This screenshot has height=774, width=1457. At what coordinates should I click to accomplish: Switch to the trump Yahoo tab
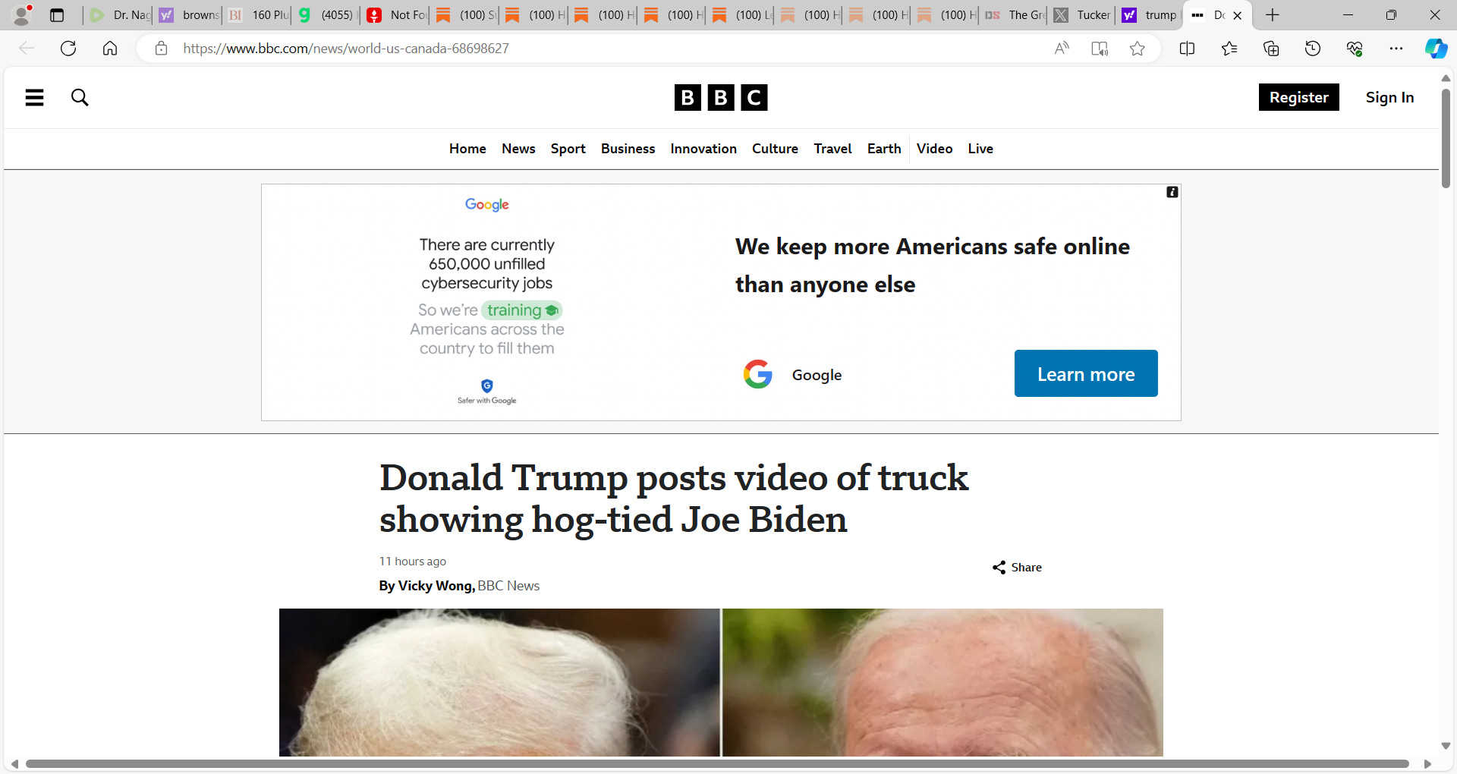click(1150, 15)
